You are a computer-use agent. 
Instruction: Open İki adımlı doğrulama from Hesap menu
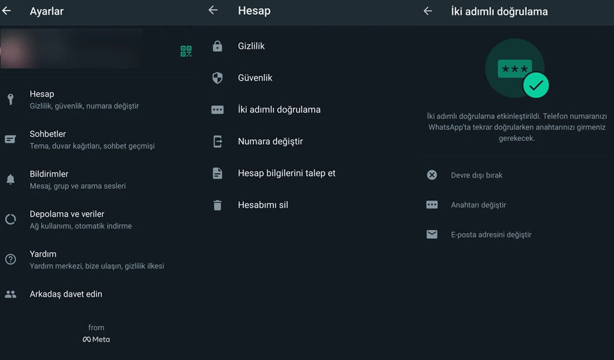279,109
